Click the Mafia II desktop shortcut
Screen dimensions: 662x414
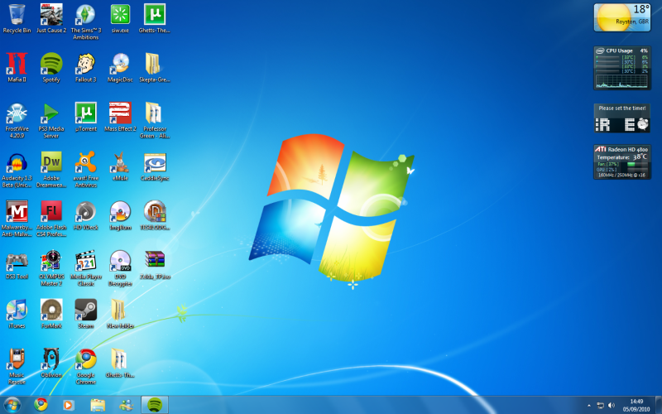pos(17,68)
